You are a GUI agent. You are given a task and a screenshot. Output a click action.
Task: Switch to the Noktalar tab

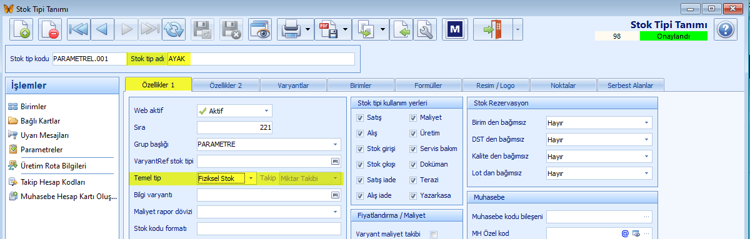(x=563, y=85)
